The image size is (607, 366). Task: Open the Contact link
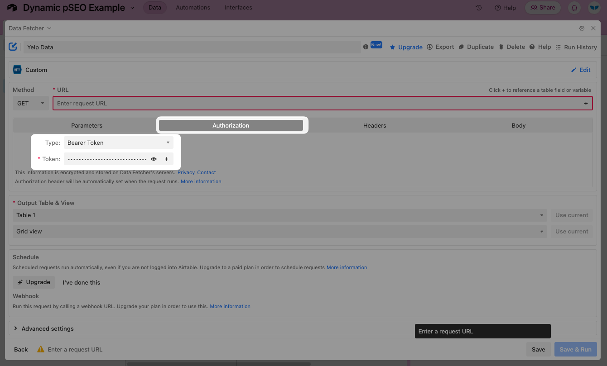tap(207, 172)
